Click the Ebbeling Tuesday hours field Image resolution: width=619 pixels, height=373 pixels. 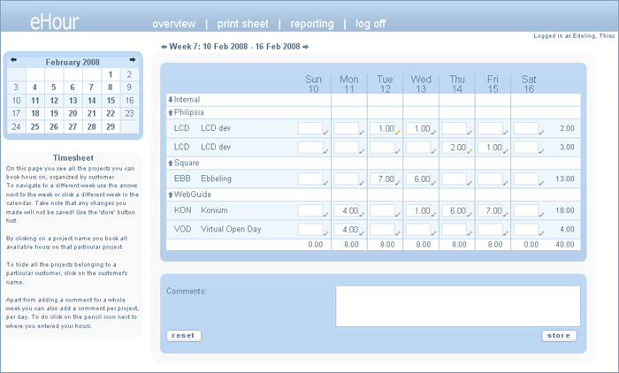click(x=382, y=179)
